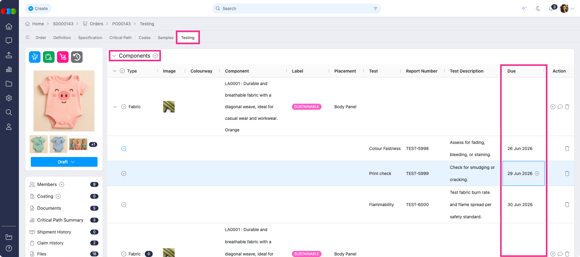Switch to the Codes tab

pyautogui.click(x=145, y=38)
